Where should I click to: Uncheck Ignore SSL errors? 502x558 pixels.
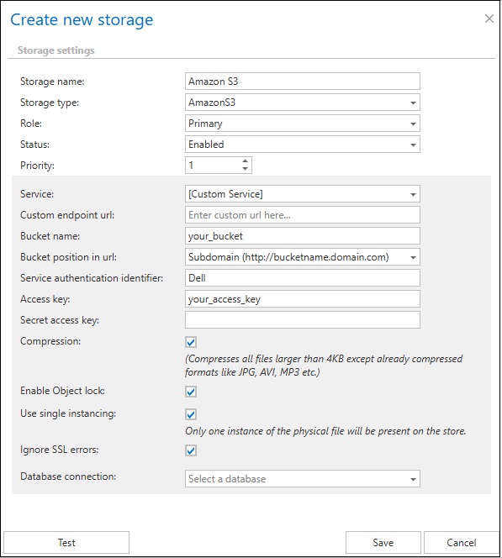click(191, 450)
